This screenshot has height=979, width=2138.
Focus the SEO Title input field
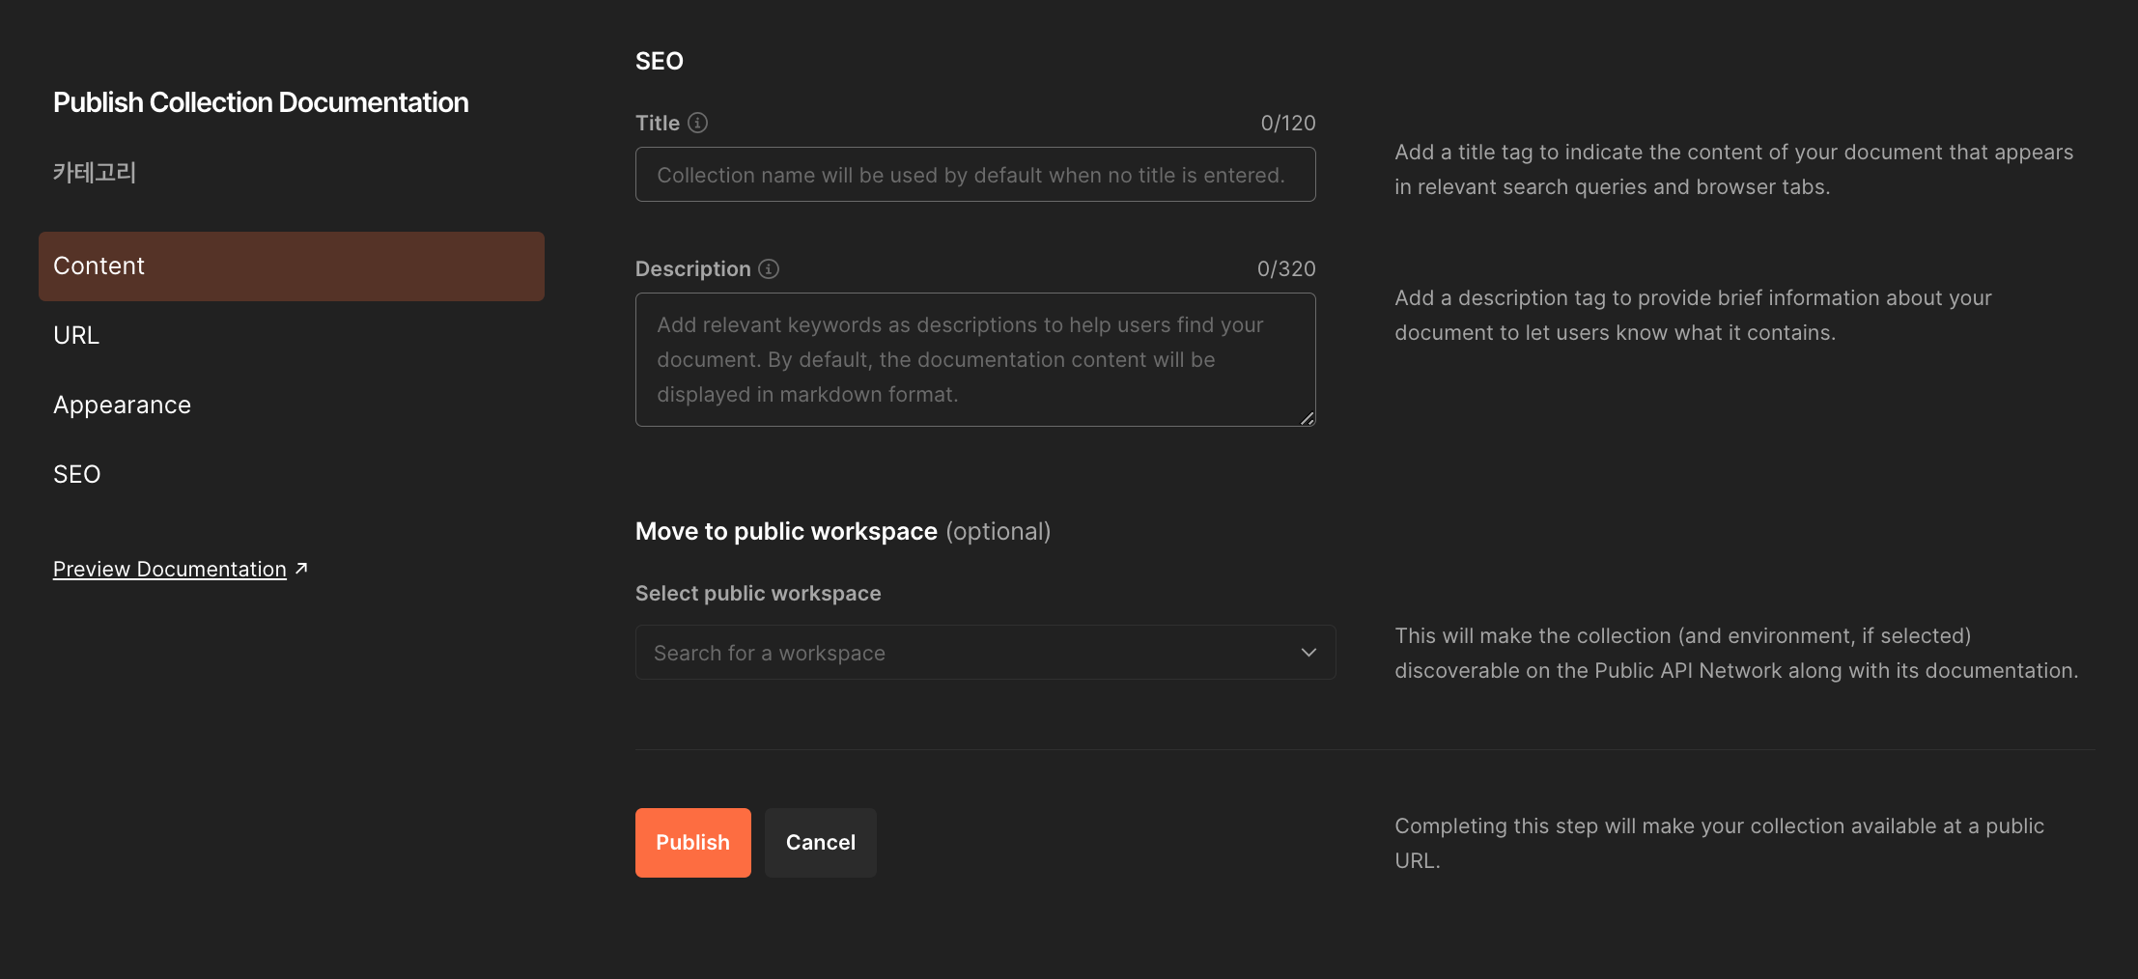975,175
